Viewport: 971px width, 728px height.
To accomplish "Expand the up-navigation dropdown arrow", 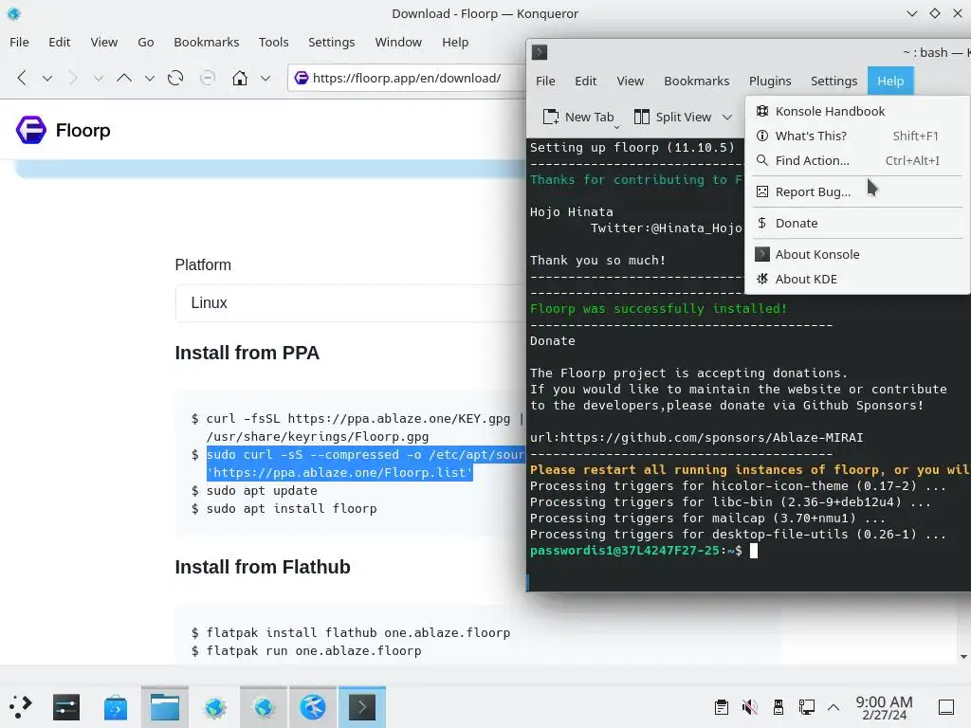I will (x=149, y=78).
